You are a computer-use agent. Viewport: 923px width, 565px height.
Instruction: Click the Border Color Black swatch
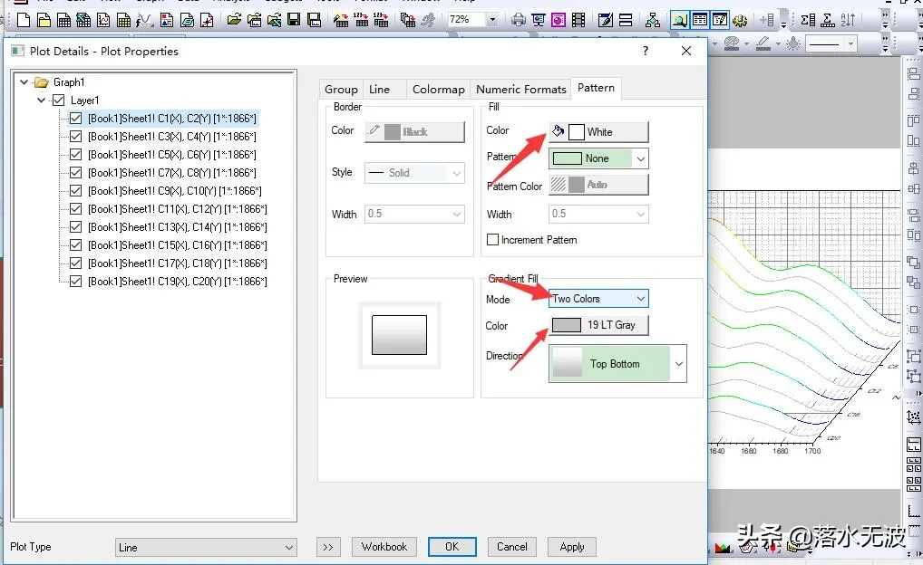click(x=414, y=131)
